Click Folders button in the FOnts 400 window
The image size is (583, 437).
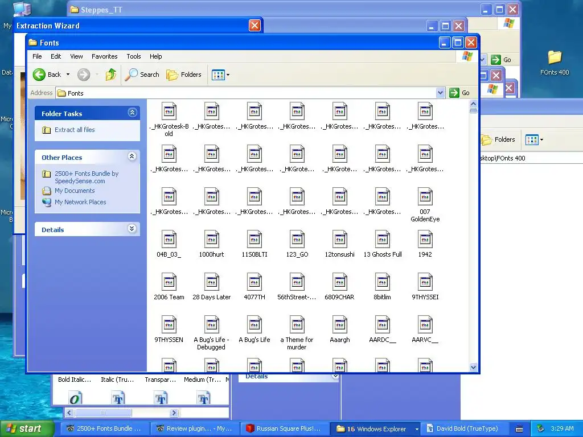499,140
